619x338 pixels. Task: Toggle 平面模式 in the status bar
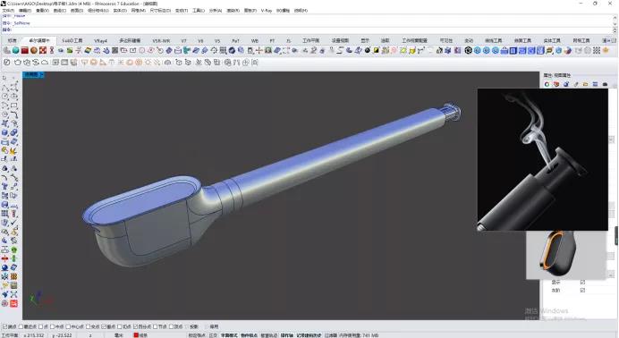[229, 335]
